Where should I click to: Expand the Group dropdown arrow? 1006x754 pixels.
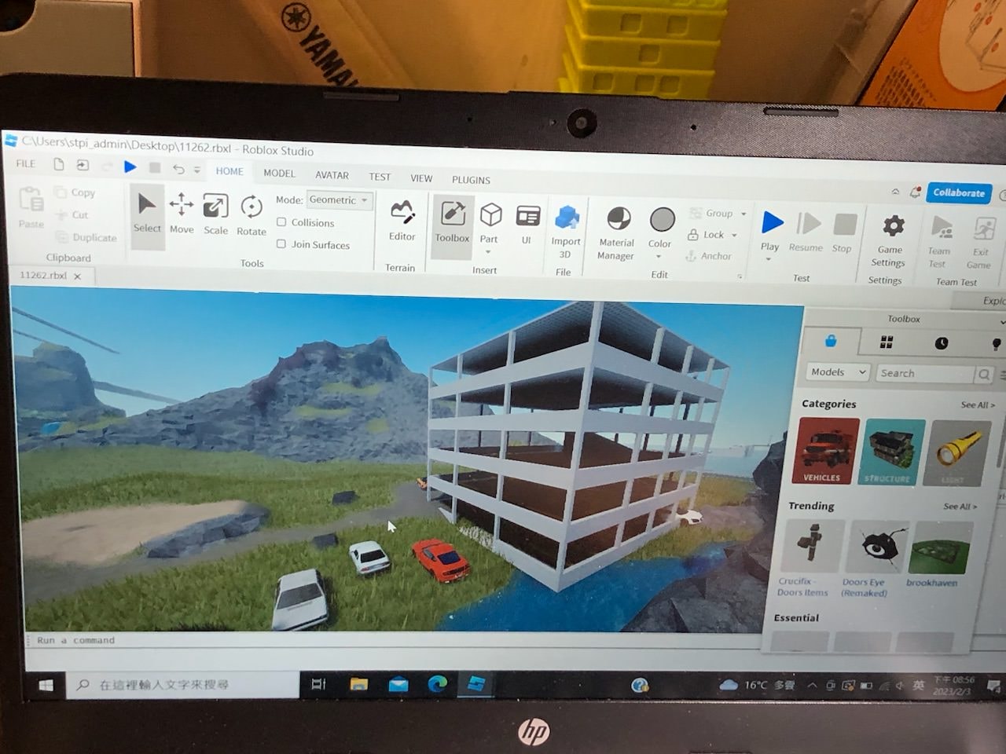[743, 214]
